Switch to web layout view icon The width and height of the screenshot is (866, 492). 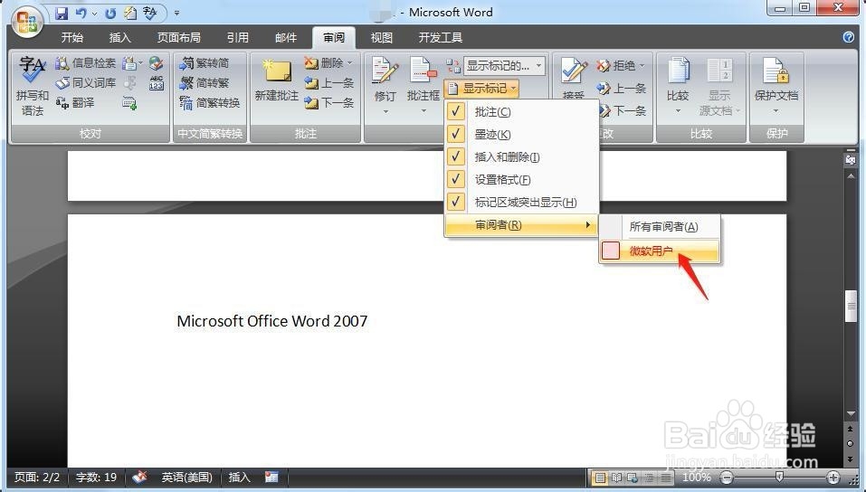pos(633,478)
